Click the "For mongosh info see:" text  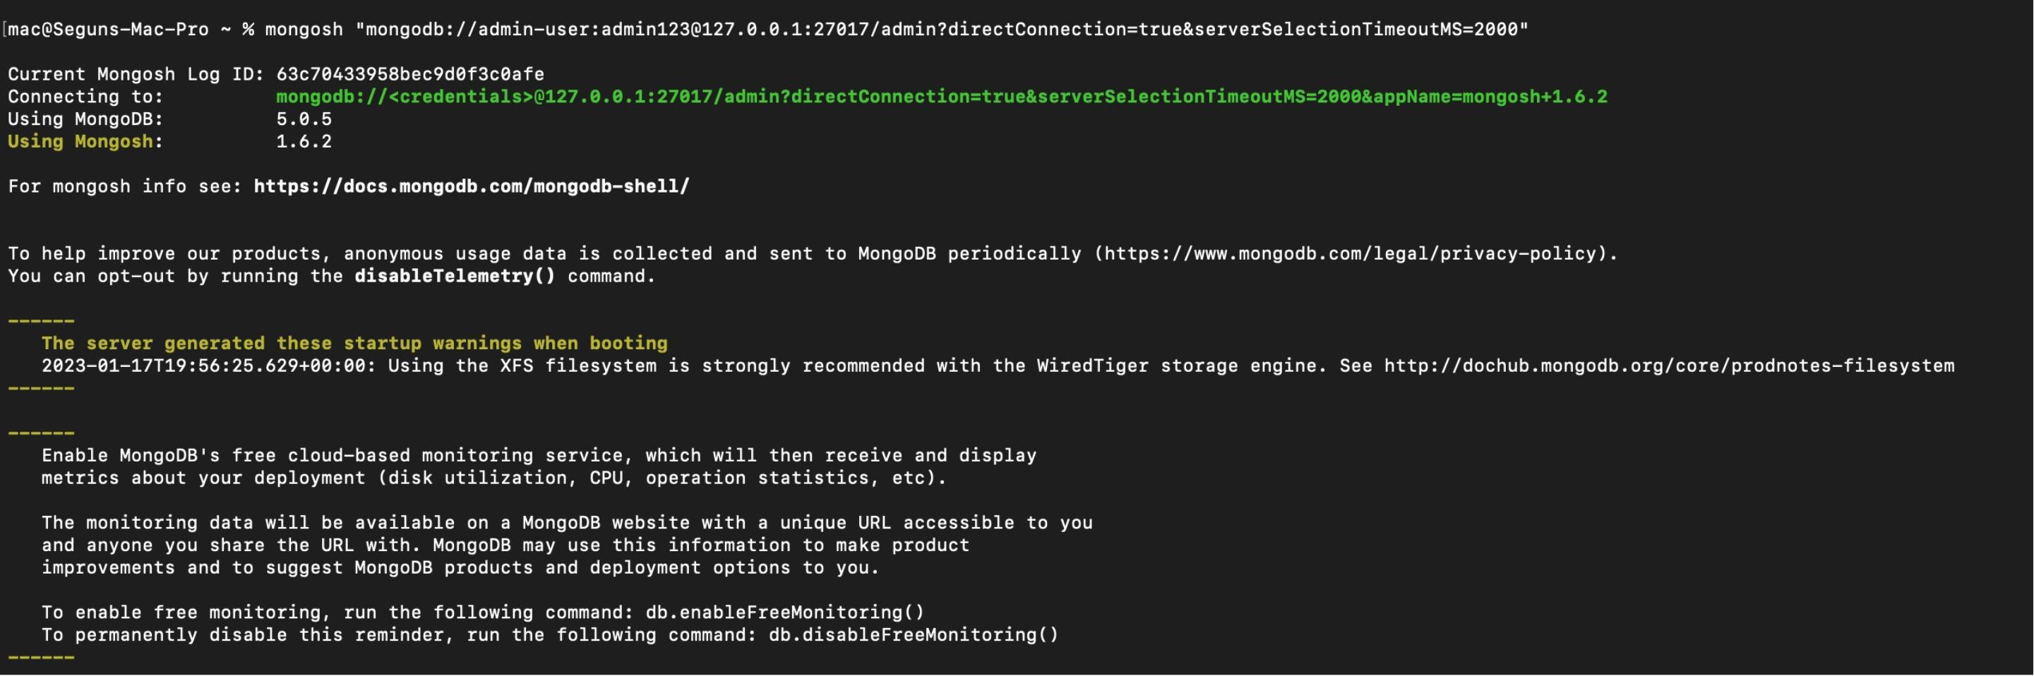(x=125, y=187)
